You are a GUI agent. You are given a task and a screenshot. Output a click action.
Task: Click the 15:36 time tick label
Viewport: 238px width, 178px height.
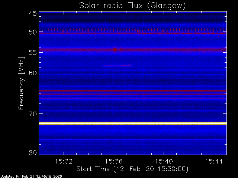pos(114,161)
